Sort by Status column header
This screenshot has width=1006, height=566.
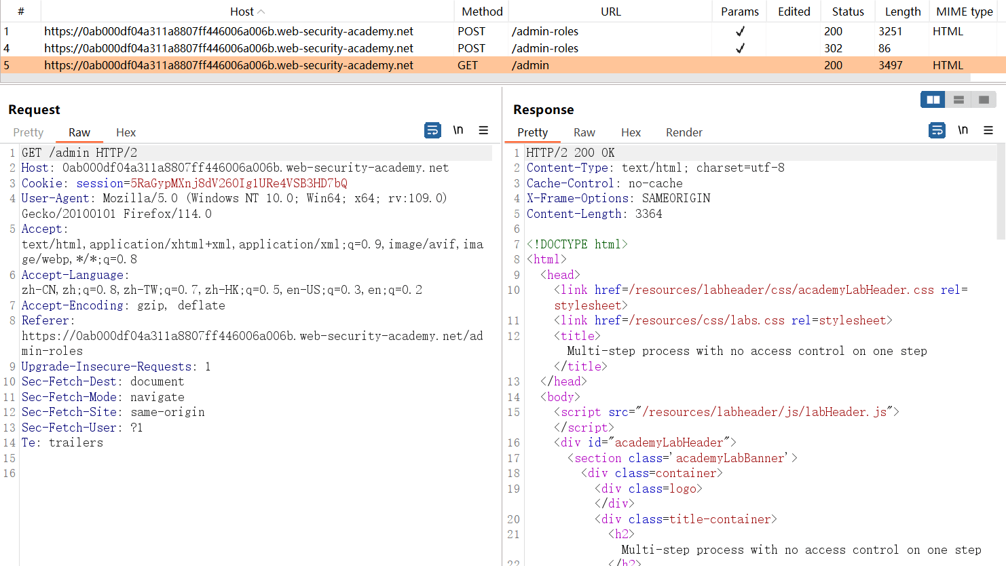[x=848, y=12]
